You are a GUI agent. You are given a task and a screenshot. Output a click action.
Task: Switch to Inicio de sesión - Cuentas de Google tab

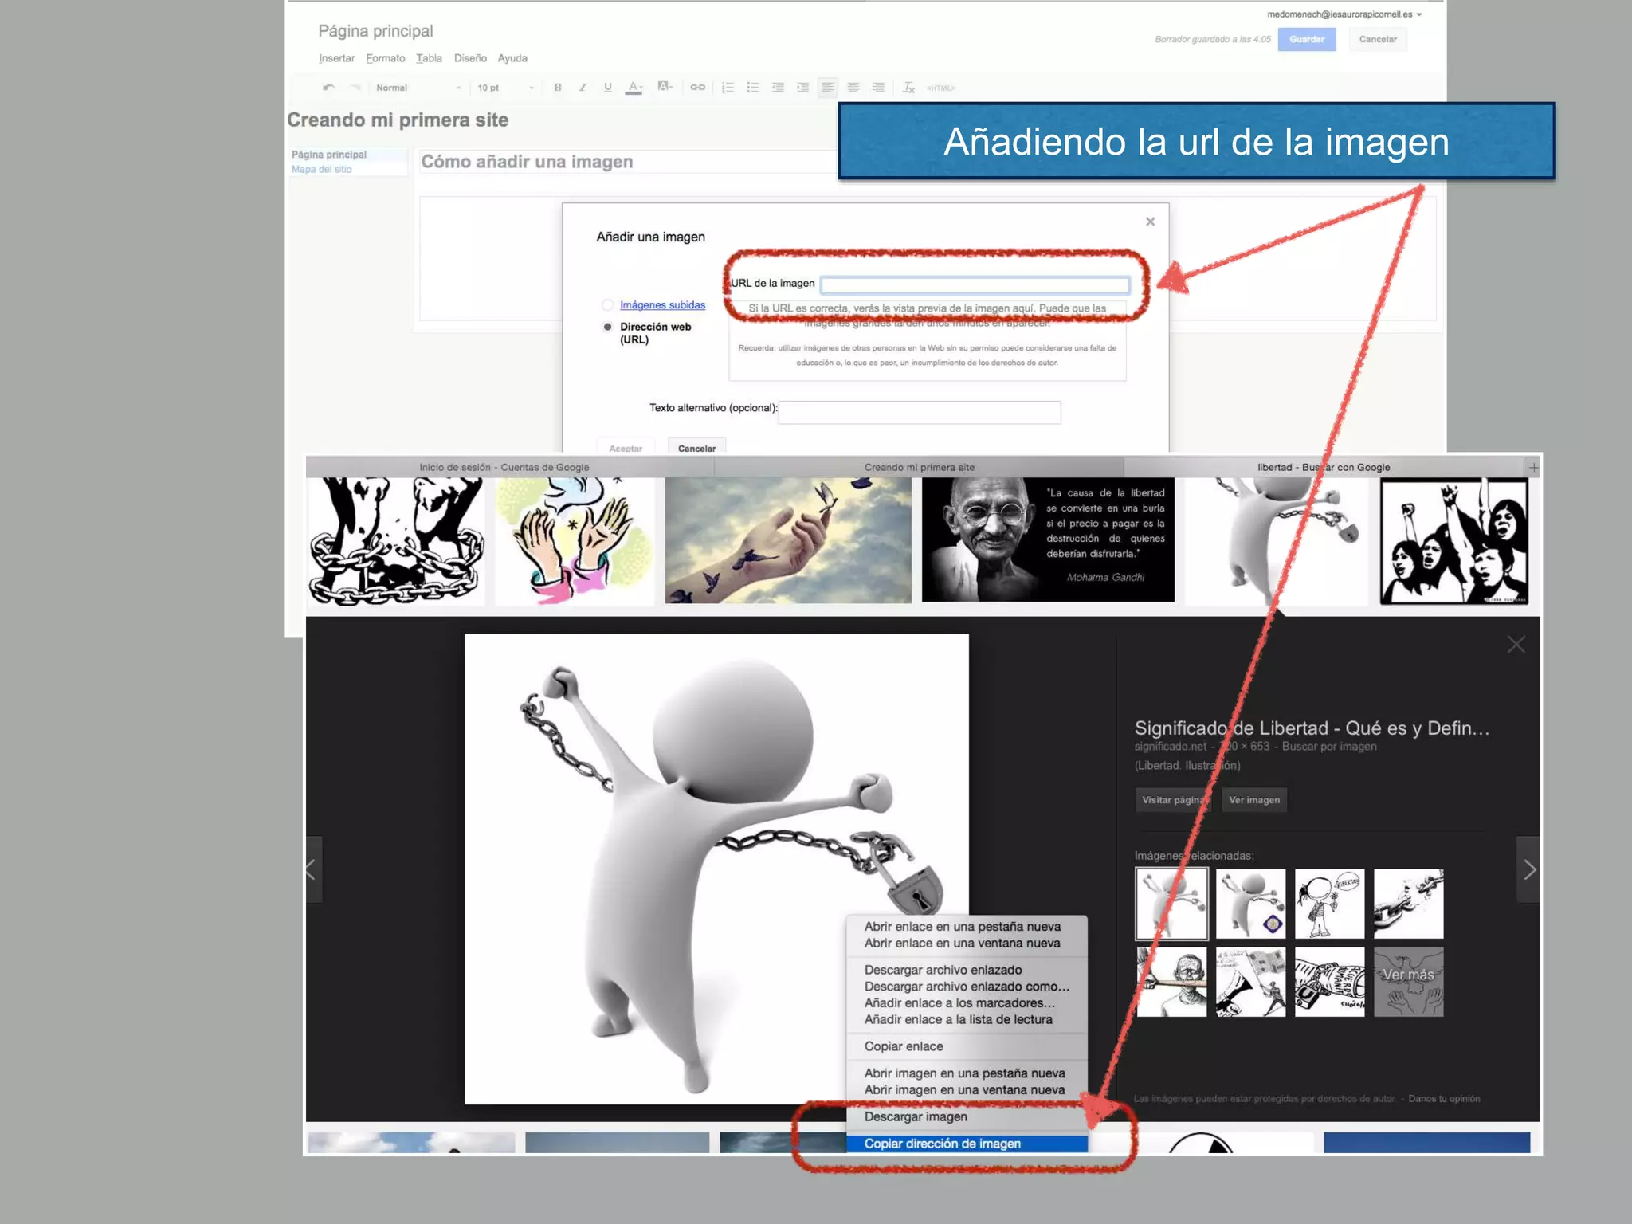pyautogui.click(x=504, y=467)
